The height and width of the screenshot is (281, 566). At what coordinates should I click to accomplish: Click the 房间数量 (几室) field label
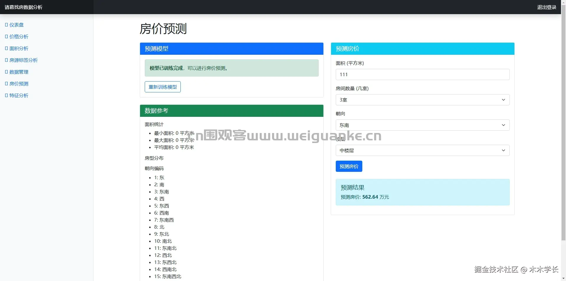[352, 88]
